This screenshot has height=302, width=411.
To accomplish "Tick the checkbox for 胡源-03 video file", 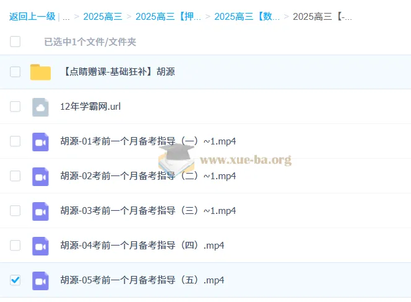I will point(15,211).
